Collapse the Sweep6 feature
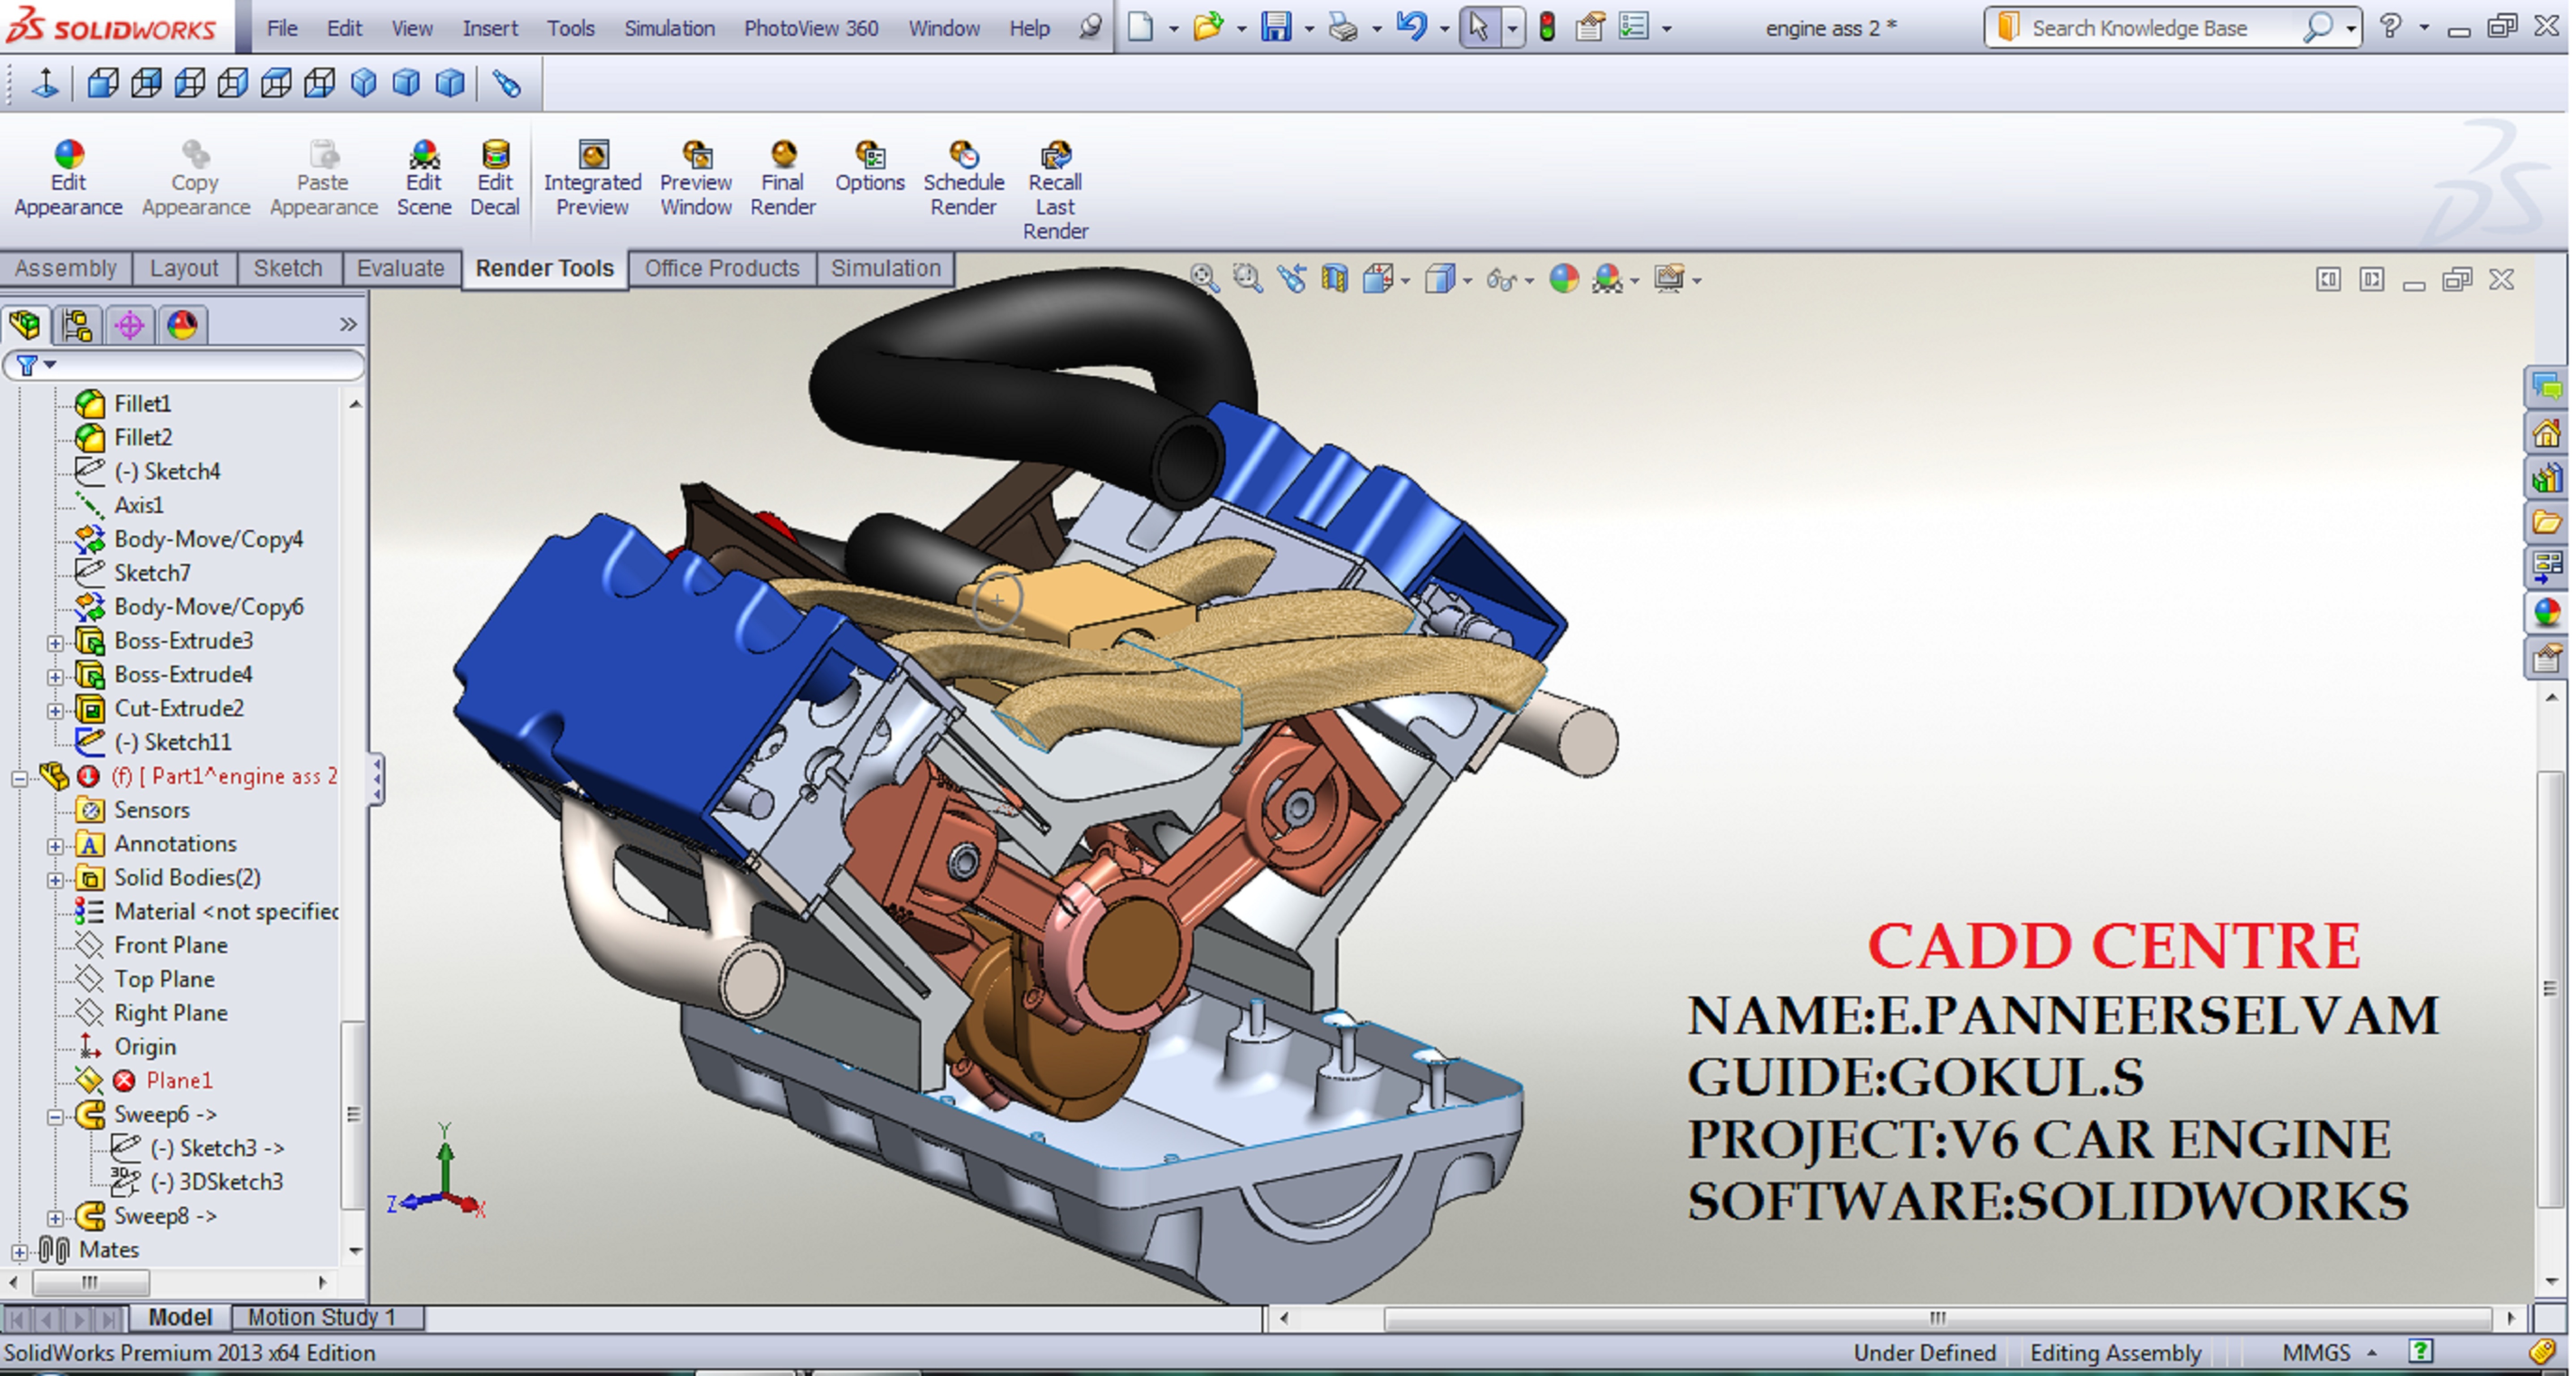The width and height of the screenshot is (2576, 1376). (x=56, y=1116)
